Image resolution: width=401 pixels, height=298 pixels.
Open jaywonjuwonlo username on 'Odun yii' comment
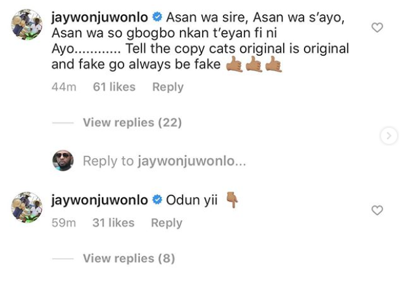click(99, 201)
